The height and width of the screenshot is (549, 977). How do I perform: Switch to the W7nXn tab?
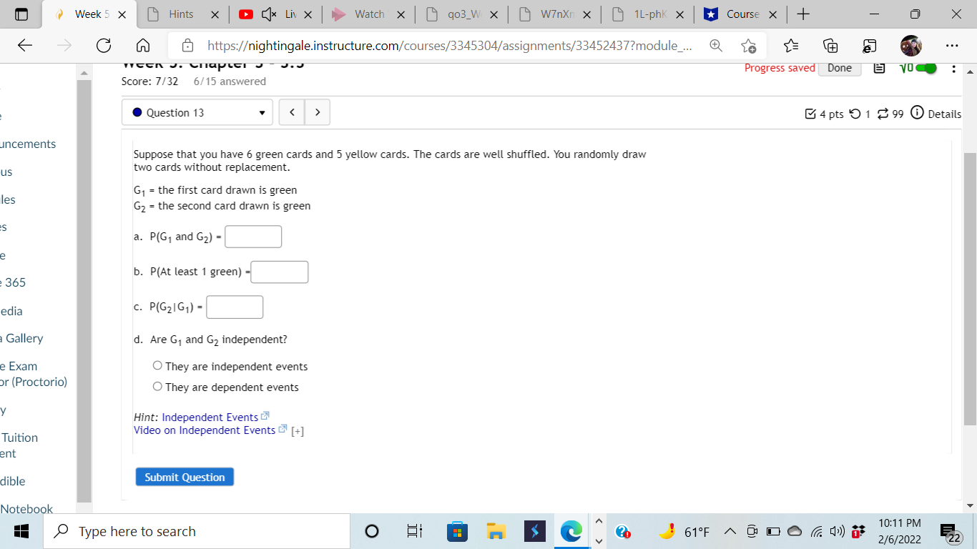pos(555,14)
